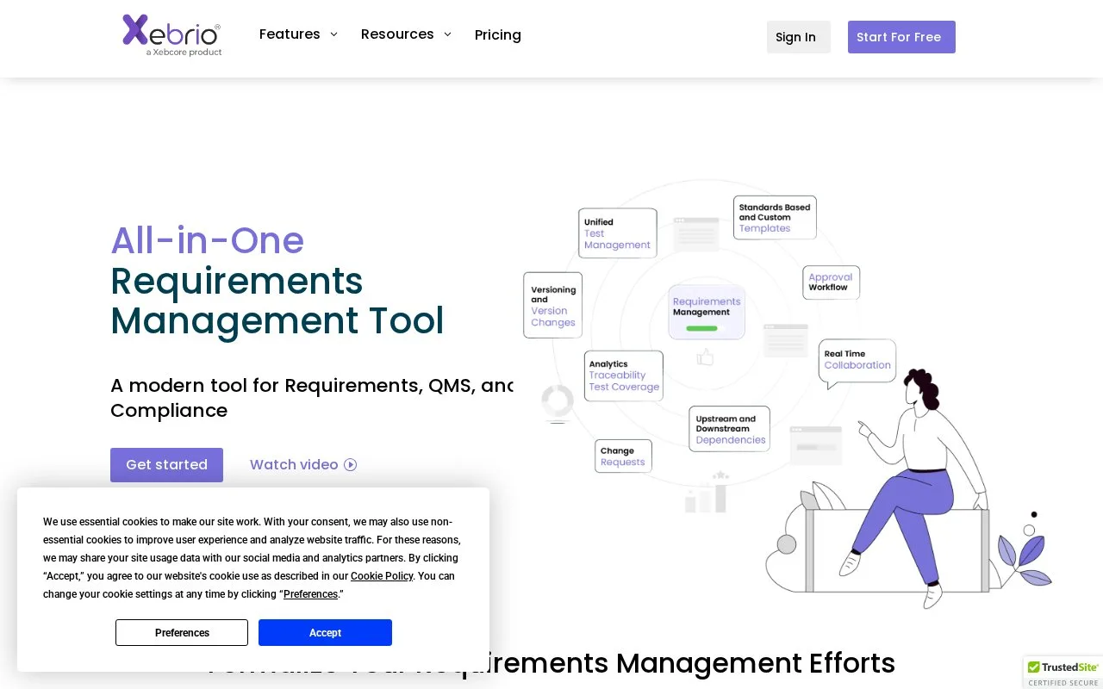Click the Requirements Management Tool heading
The height and width of the screenshot is (689, 1103).
277,301
